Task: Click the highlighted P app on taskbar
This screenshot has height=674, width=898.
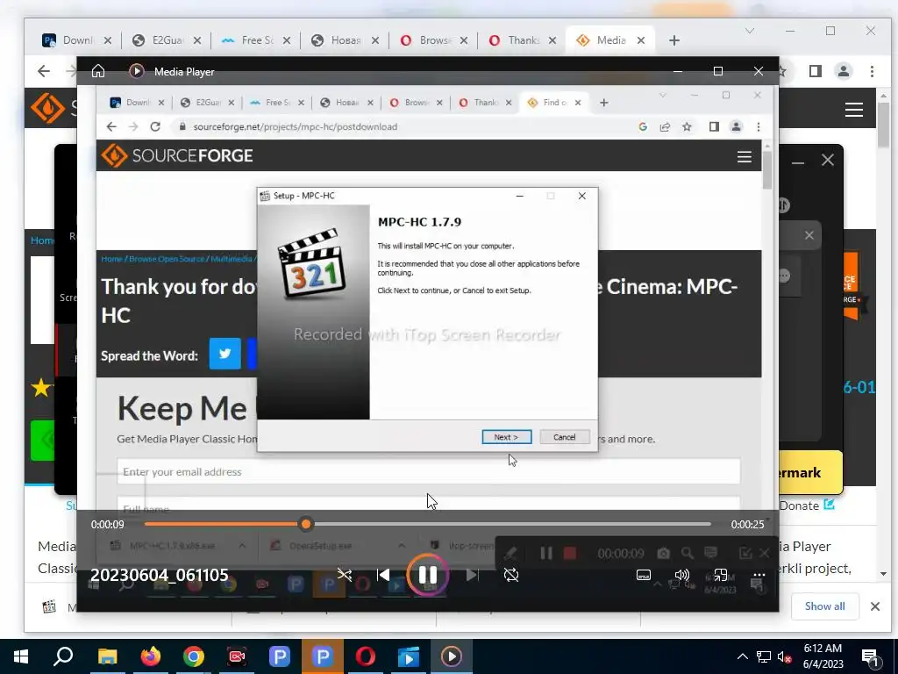Action: (x=323, y=656)
